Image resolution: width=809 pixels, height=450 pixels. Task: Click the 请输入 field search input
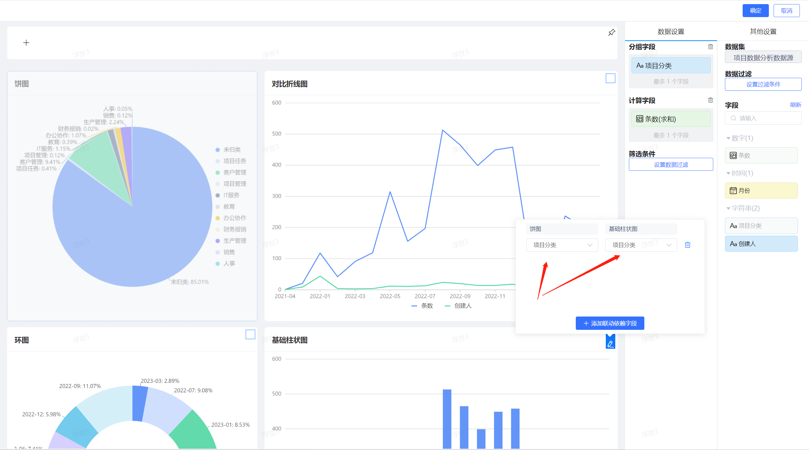763,118
